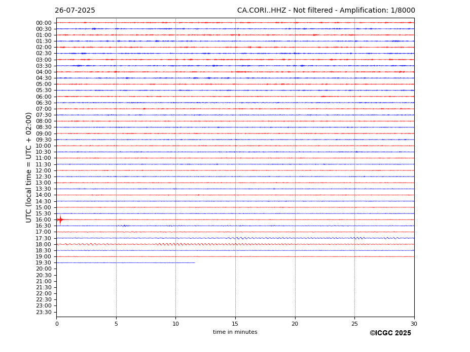470x352 pixels.
Task: Click the 14:30 row label
Action: (44, 201)
